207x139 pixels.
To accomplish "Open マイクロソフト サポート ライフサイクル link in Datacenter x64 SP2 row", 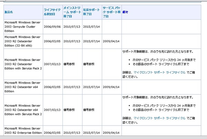I will pyautogui.click(x=159, y=118).
